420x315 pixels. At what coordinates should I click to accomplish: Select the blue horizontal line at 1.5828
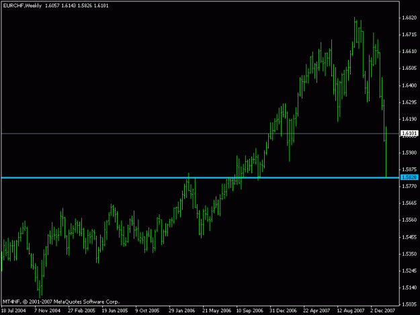200,177
